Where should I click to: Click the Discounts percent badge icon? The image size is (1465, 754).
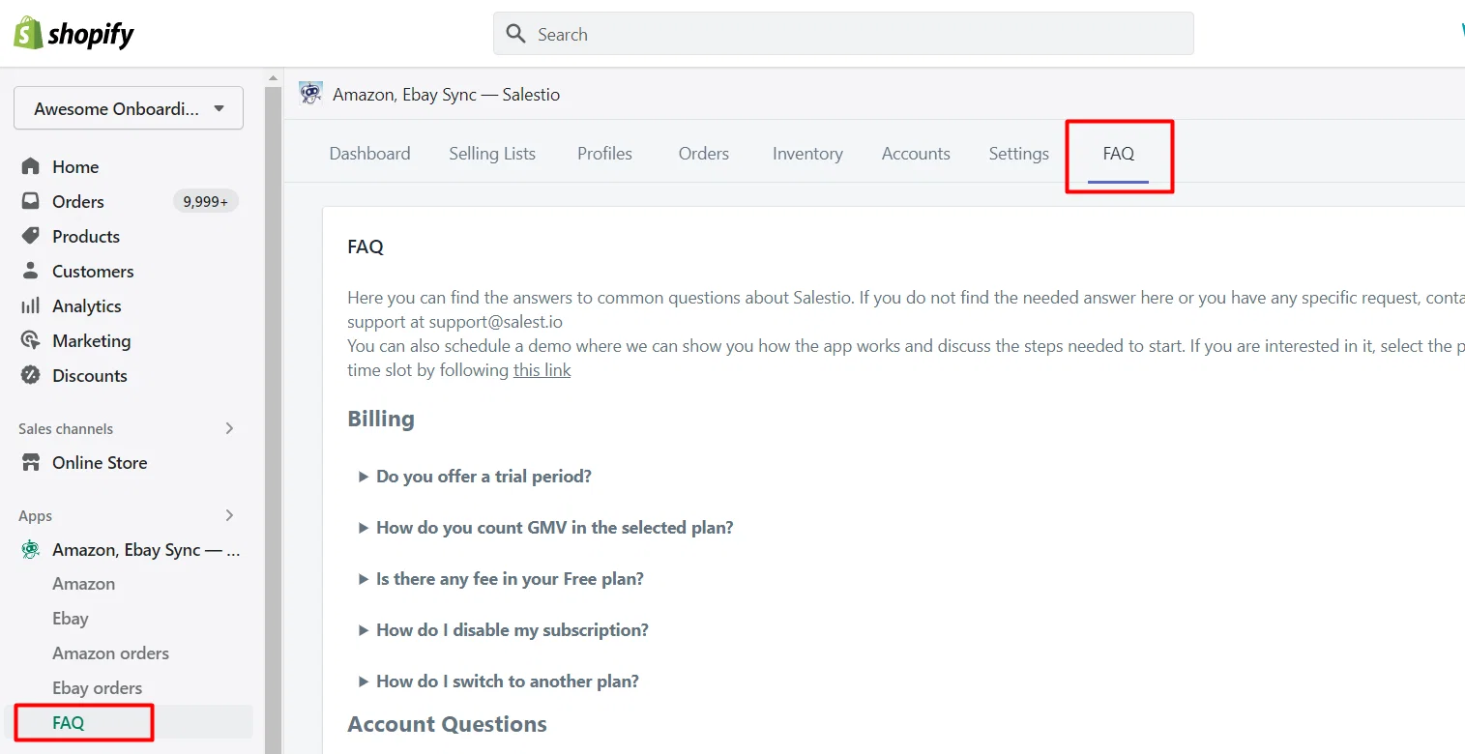(x=31, y=375)
